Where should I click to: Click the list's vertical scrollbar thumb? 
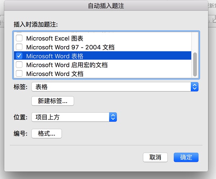point(195,64)
